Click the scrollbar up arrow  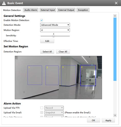coord(115,16)
